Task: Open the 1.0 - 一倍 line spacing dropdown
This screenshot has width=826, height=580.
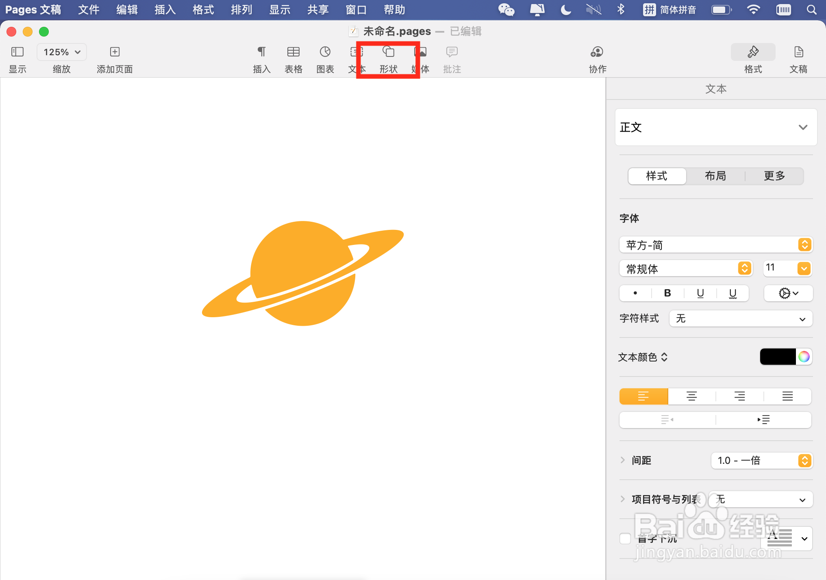Action: pyautogui.click(x=762, y=460)
